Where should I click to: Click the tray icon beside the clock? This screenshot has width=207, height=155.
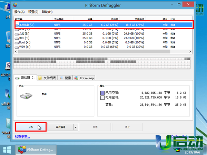pos(178,150)
